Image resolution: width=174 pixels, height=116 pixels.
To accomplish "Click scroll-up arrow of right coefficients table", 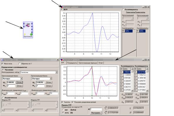I will pos(147,69).
